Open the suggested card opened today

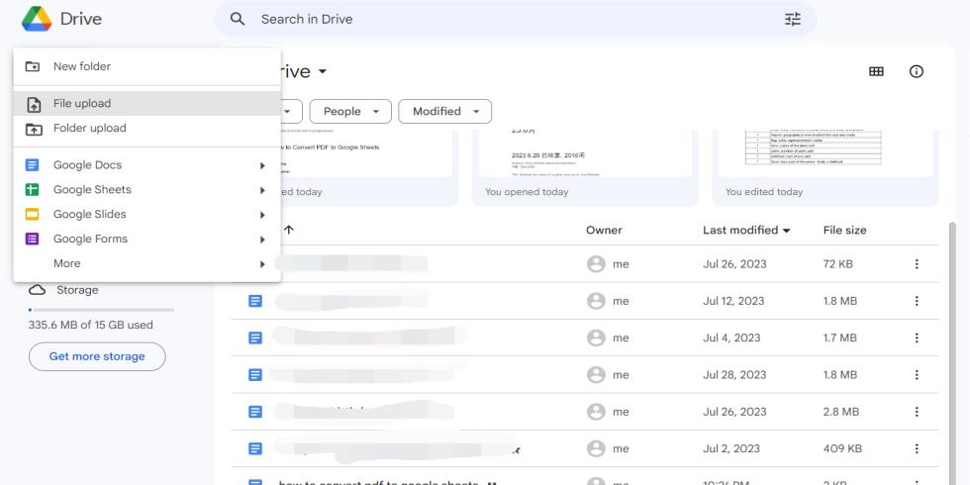click(x=585, y=168)
